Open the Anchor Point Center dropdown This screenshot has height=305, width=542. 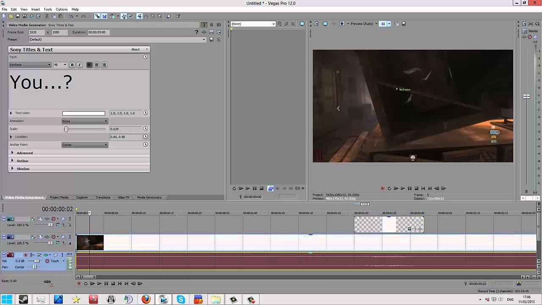pyautogui.click(x=85, y=145)
